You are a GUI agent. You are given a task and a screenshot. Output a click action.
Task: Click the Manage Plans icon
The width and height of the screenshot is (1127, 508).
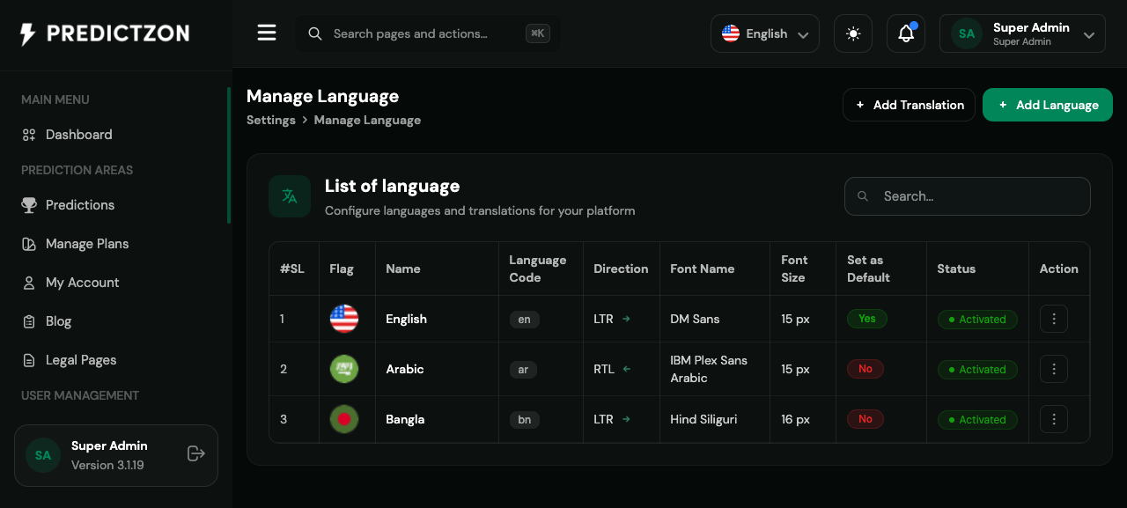pyautogui.click(x=29, y=244)
